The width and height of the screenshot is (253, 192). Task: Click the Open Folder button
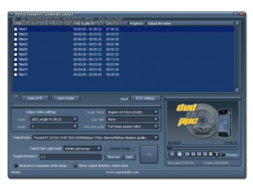pos(66,98)
